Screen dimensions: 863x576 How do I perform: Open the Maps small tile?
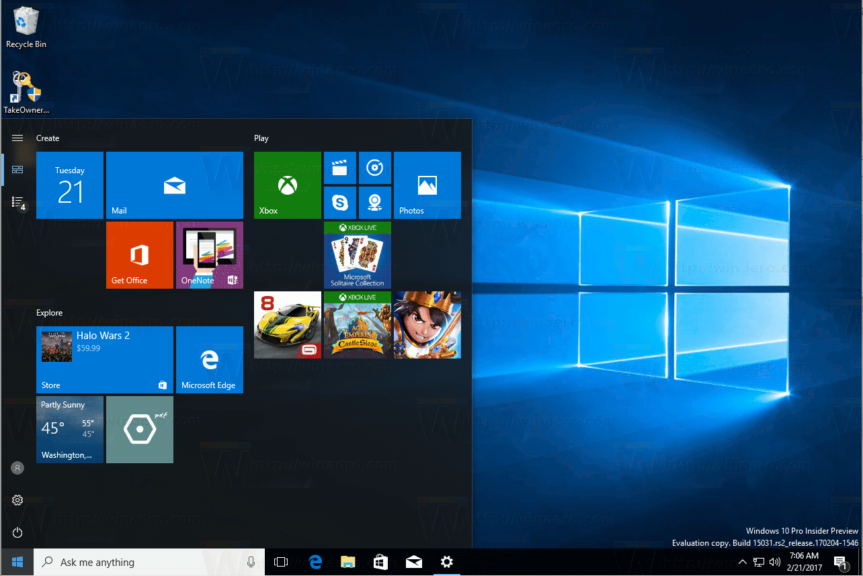(x=375, y=203)
